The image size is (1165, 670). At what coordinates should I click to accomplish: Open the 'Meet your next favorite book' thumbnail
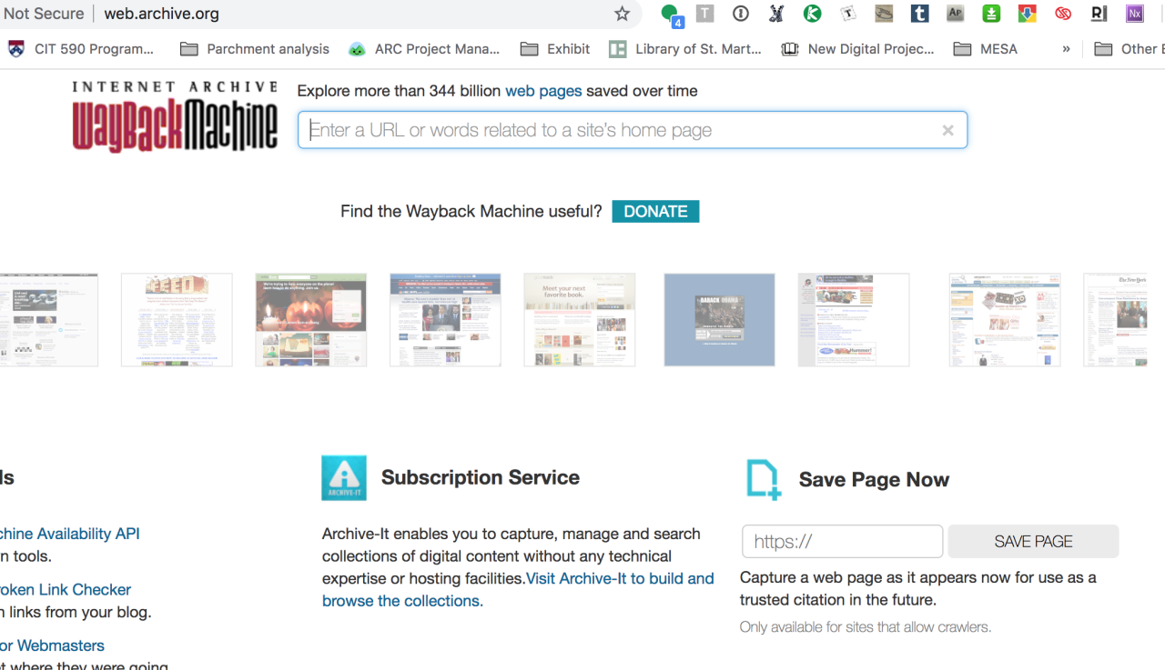point(580,320)
